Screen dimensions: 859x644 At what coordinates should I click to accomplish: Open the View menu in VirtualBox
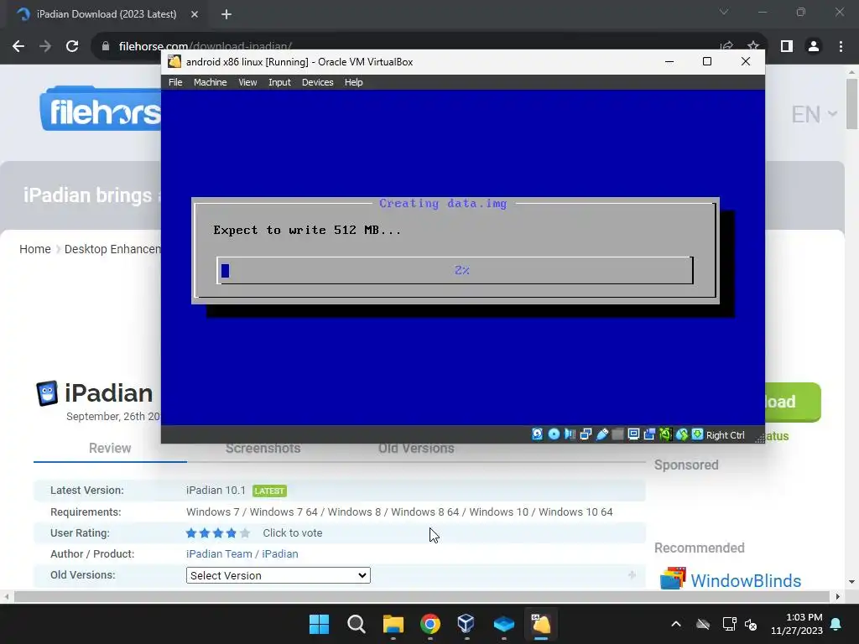coord(247,82)
